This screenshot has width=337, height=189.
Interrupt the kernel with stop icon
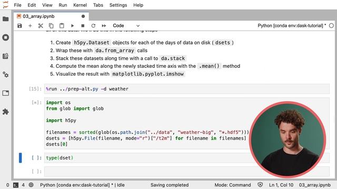83,26
